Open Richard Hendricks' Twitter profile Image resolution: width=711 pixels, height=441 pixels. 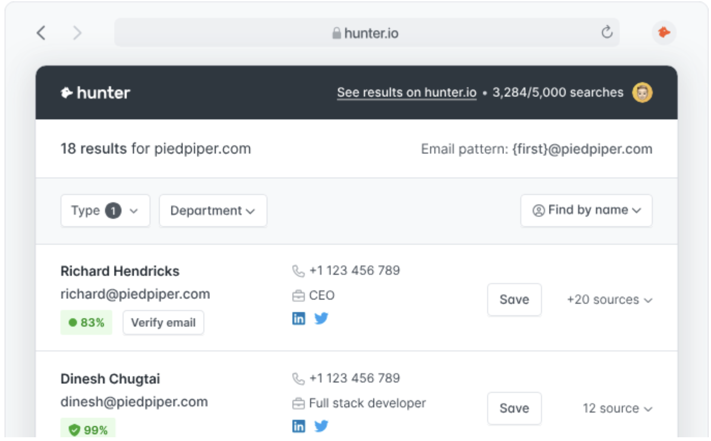(321, 318)
